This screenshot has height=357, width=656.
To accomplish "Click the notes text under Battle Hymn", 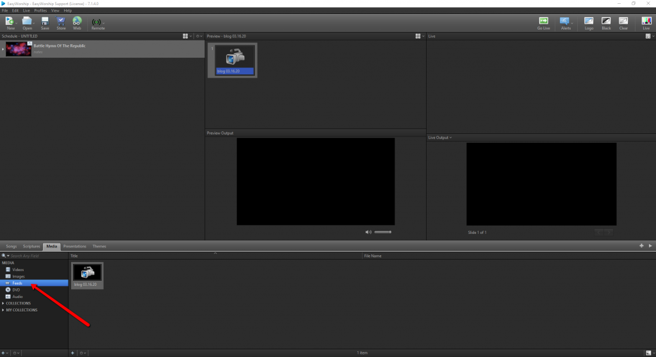I will coord(38,53).
